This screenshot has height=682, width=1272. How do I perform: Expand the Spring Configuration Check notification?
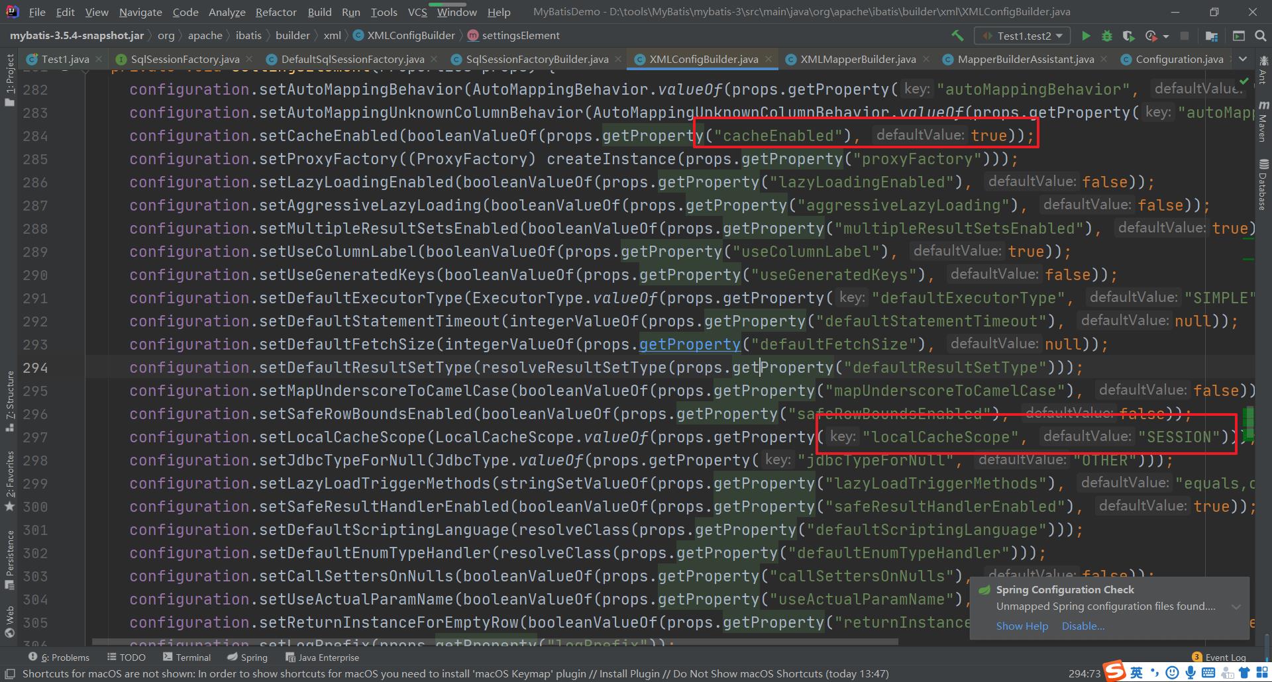click(1236, 607)
